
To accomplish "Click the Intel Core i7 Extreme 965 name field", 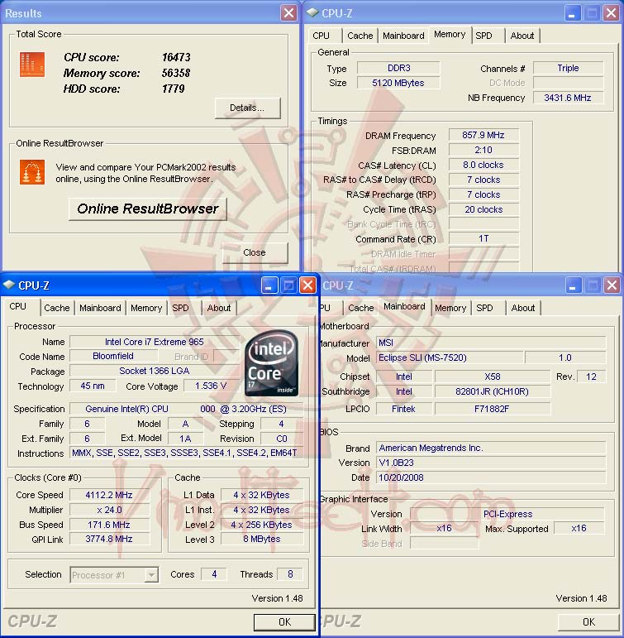I will click(155, 342).
